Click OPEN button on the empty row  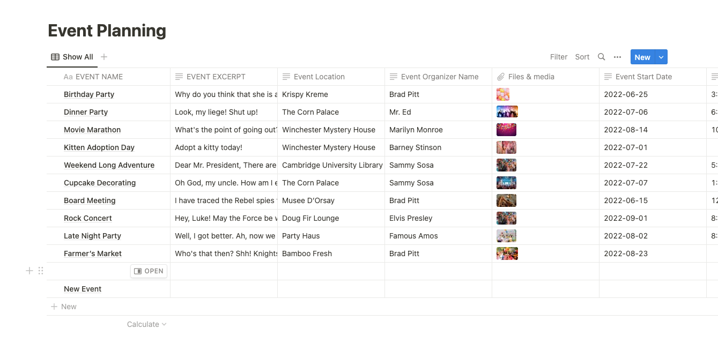point(149,271)
